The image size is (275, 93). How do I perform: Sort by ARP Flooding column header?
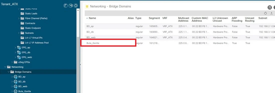pos(237,19)
